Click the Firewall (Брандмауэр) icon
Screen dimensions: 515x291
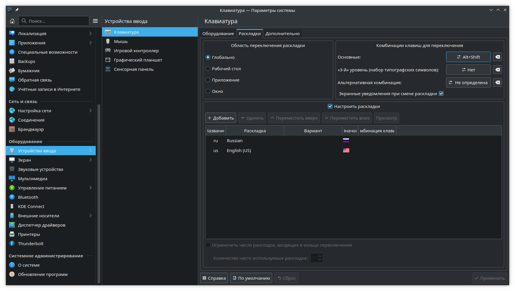pos(12,129)
